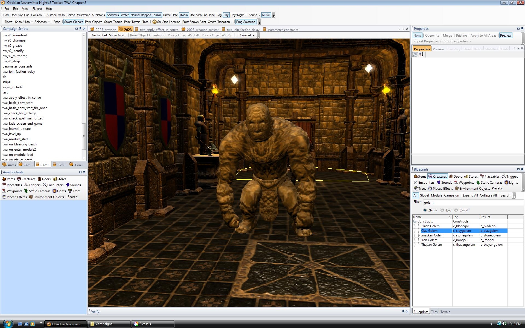Toggle the Shadows display option

click(113, 15)
